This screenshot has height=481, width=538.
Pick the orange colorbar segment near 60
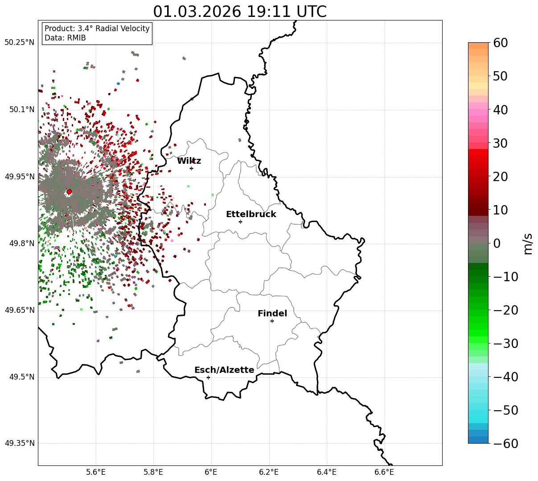478,46
